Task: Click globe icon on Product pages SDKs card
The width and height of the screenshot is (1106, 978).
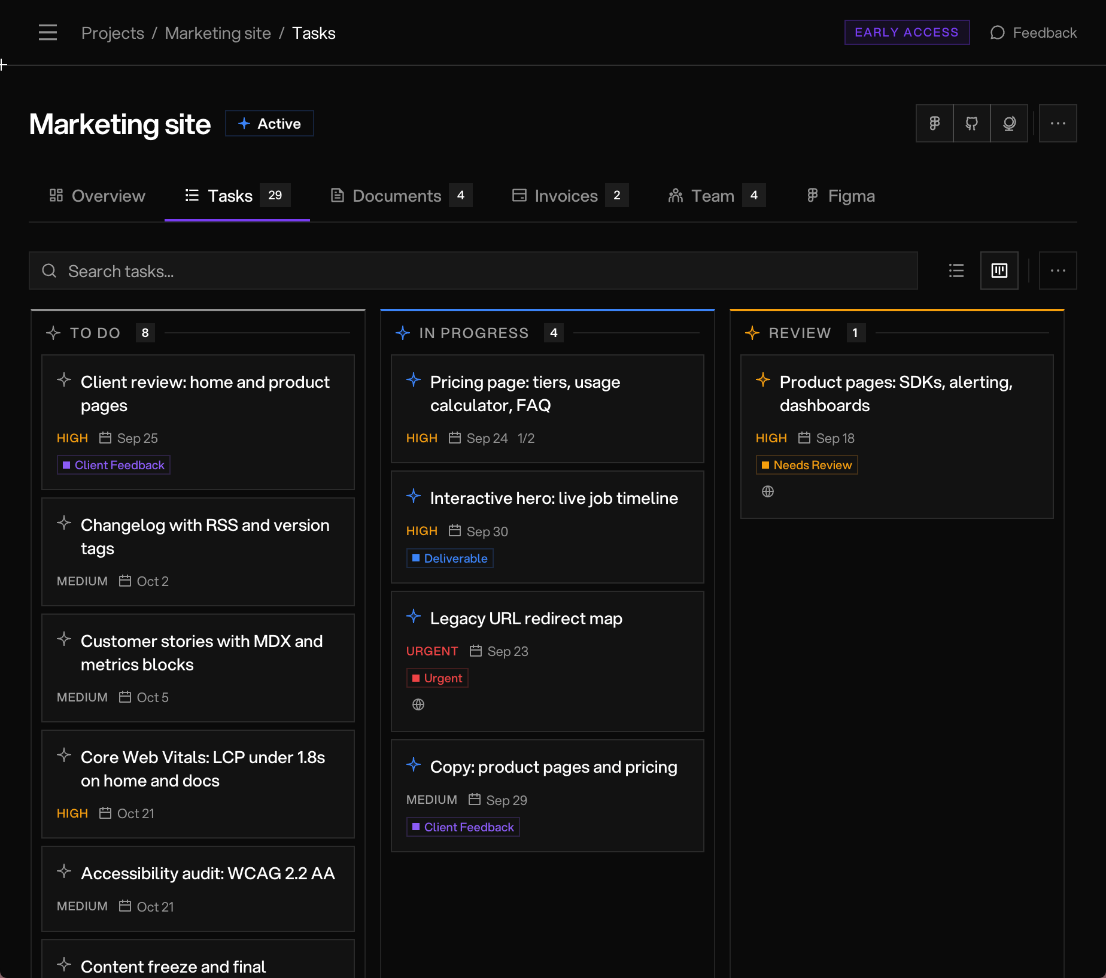Action: pyautogui.click(x=768, y=491)
